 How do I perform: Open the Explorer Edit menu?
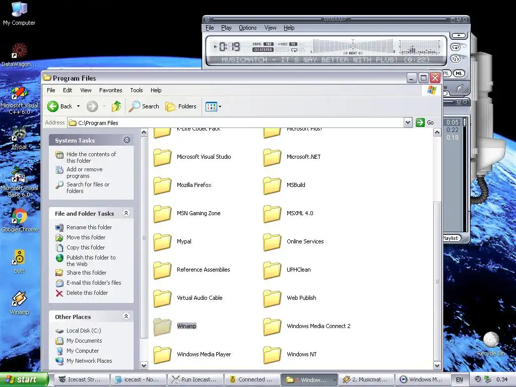point(68,90)
